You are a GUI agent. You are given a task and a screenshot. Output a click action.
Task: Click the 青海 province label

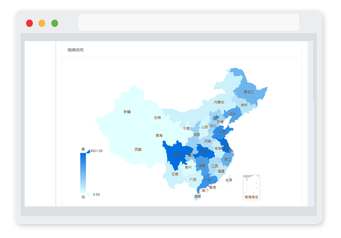tap(159, 136)
